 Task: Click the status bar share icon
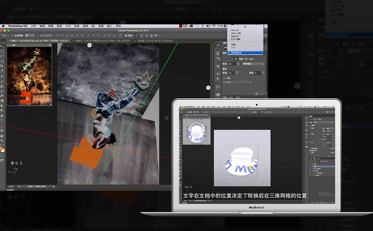click(x=19, y=186)
